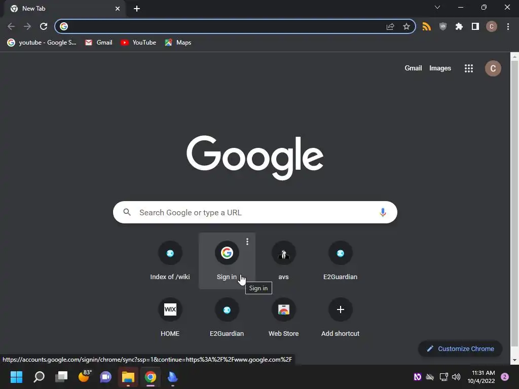Open the Index of /wiki shortcut
The width and height of the screenshot is (519, 389).
[x=170, y=261]
